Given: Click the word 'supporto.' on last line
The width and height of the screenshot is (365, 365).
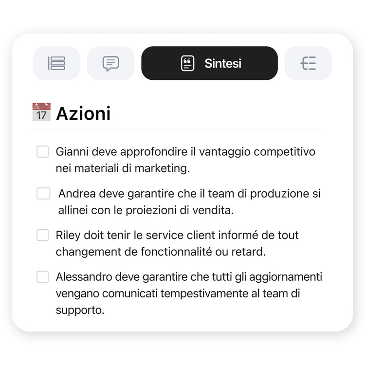Looking at the screenshot, I should [x=80, y=310].
